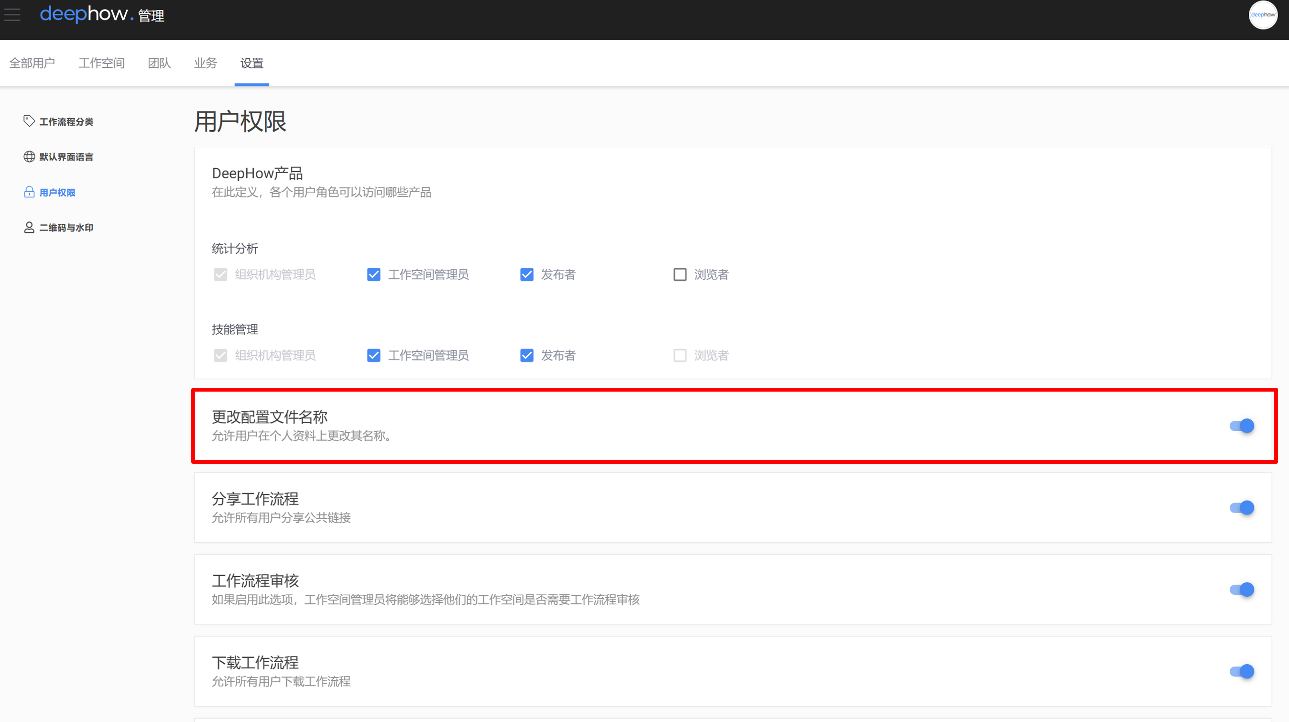
Task: Turn off the 工作流程审核 switch
Action: tap(1242, 590)
